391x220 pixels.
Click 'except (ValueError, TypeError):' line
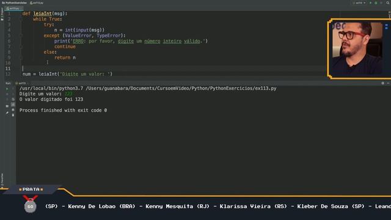pos(84,35)
